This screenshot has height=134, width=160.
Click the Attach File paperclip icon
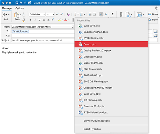[x=121, y=14]
